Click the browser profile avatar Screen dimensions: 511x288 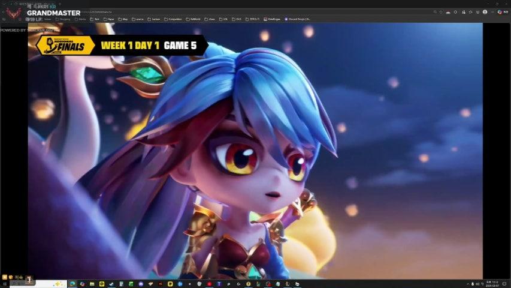(485, 12)
